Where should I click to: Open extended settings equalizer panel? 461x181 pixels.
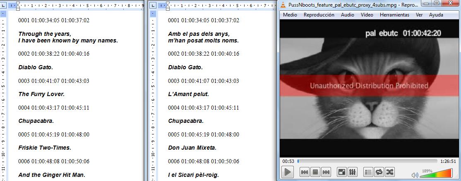pyautogui.click(x=353, y=172)
